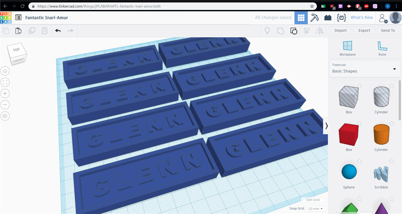Viewport: 402px width, 214px height.
Task: Reload the page in the browser
Action: click(x=23, y=6)
